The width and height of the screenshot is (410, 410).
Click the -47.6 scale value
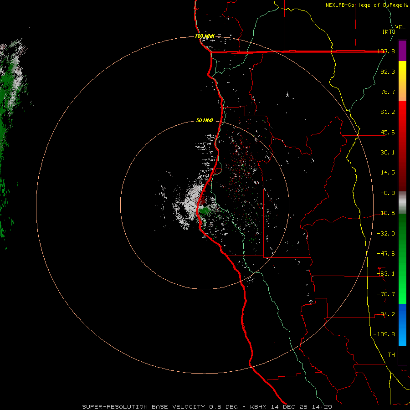click(x=386, y=254)
